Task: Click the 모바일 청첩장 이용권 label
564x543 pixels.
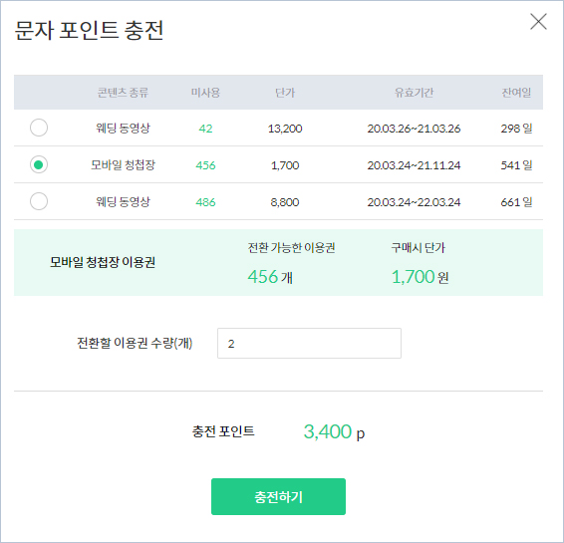Action: click(103, 262)
